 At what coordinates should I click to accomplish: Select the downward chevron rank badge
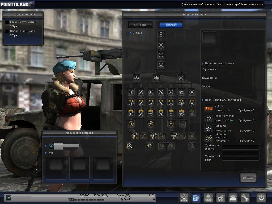(x=161, y=65)
